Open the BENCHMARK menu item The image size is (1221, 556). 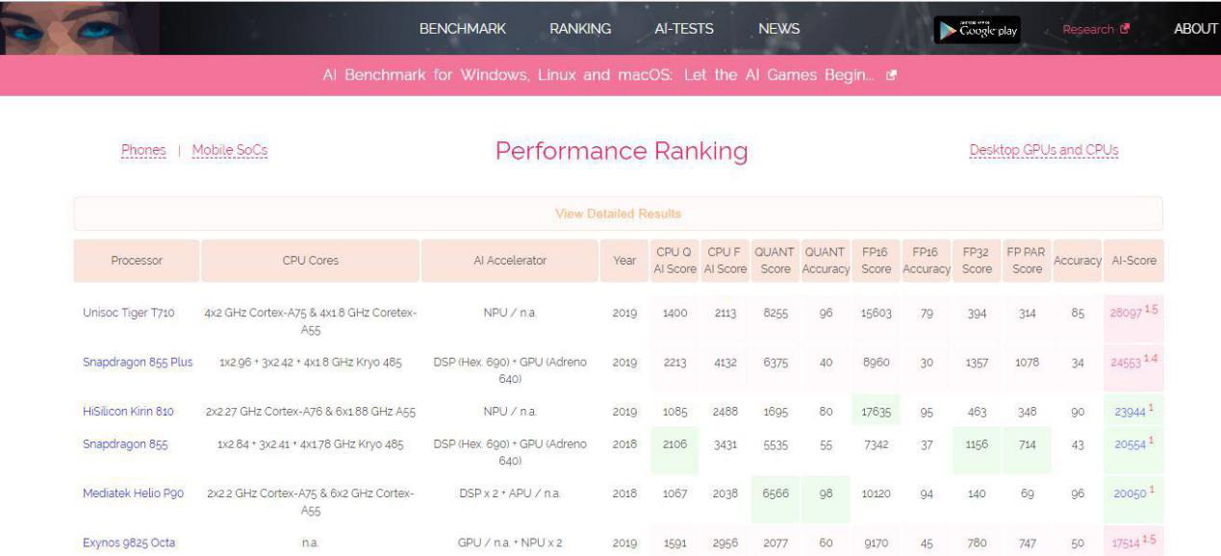(x=462, y=29)
